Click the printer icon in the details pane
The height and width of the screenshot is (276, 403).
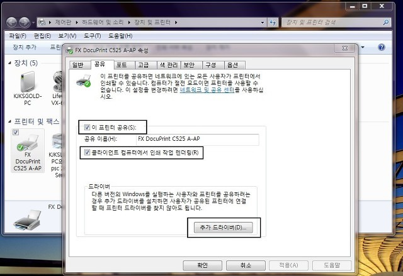28,220
